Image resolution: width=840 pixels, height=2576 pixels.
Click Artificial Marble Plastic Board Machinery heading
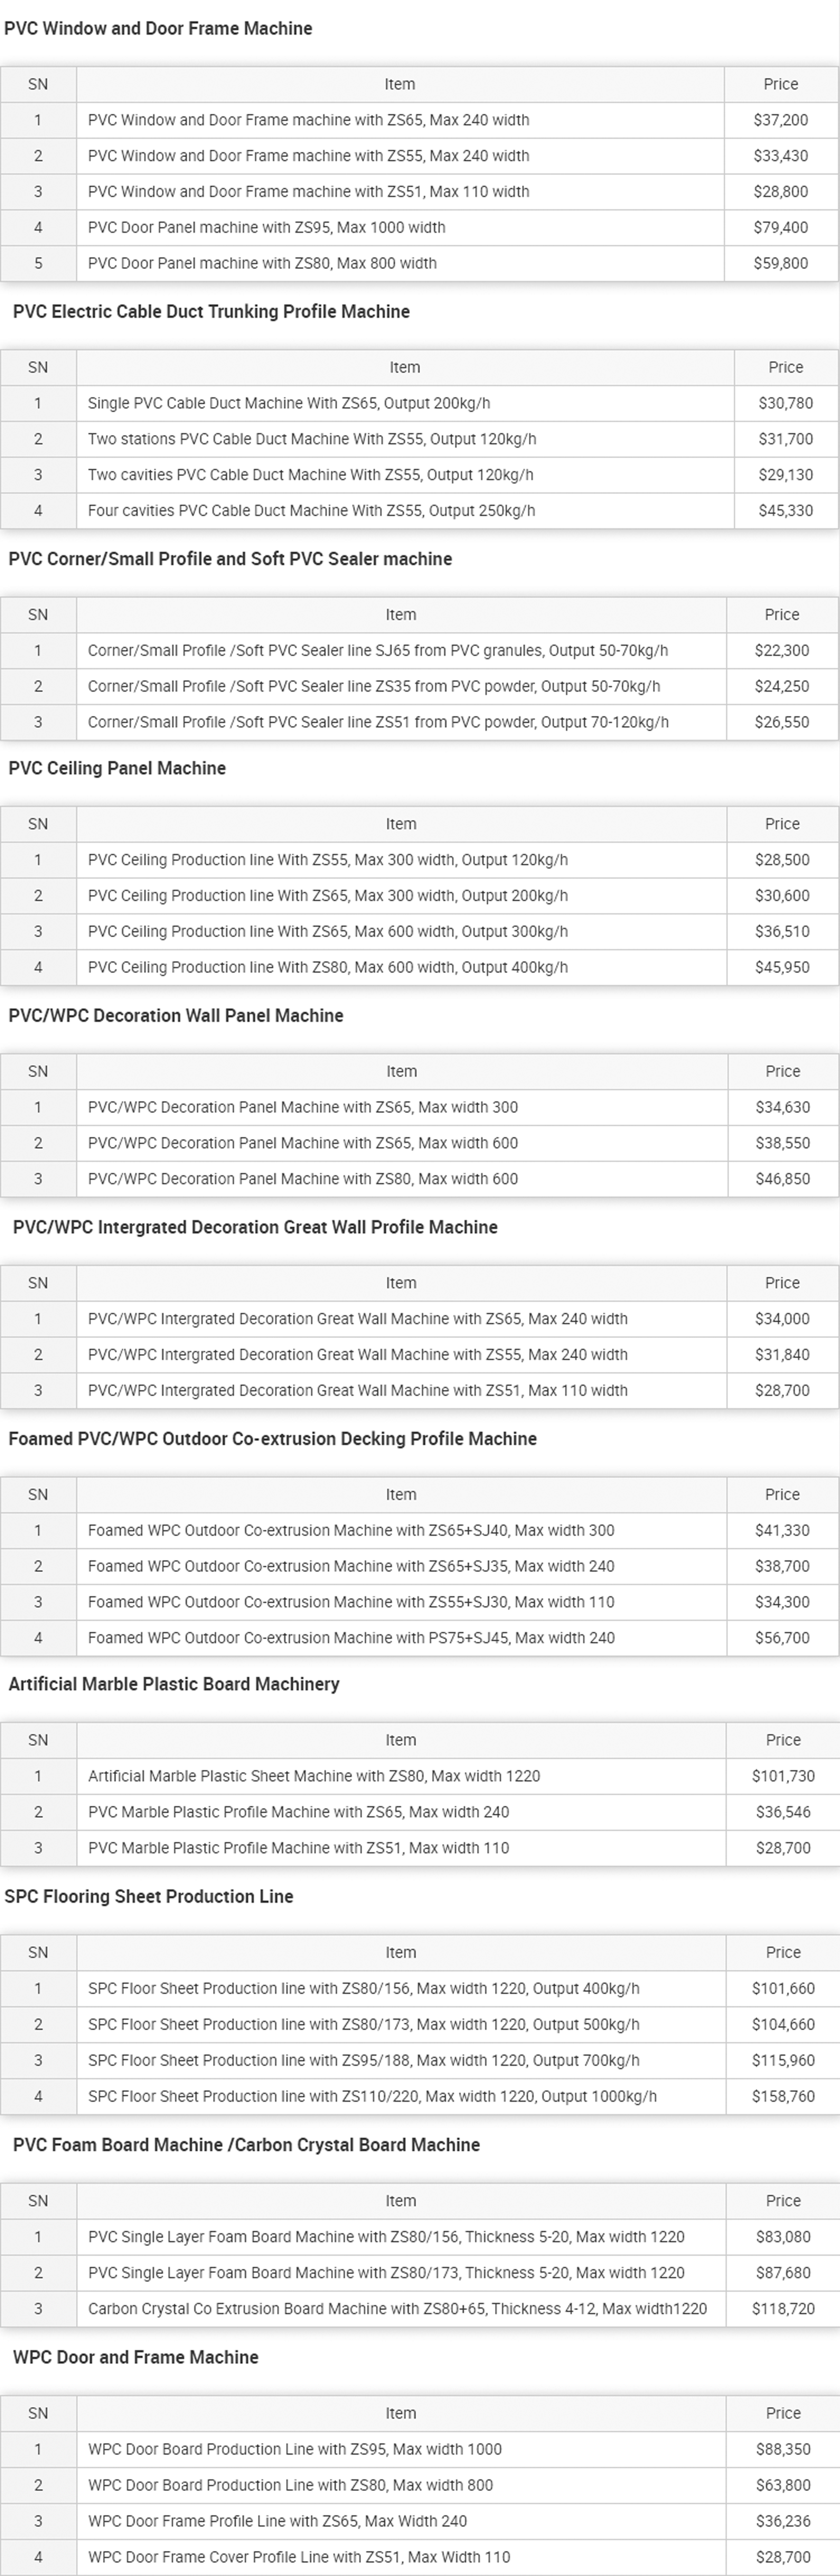click(x=174, y=1684)
